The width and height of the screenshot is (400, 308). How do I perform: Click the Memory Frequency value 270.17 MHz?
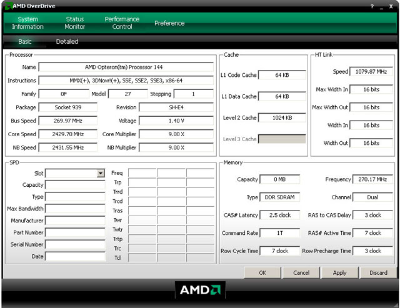(372, 179)
